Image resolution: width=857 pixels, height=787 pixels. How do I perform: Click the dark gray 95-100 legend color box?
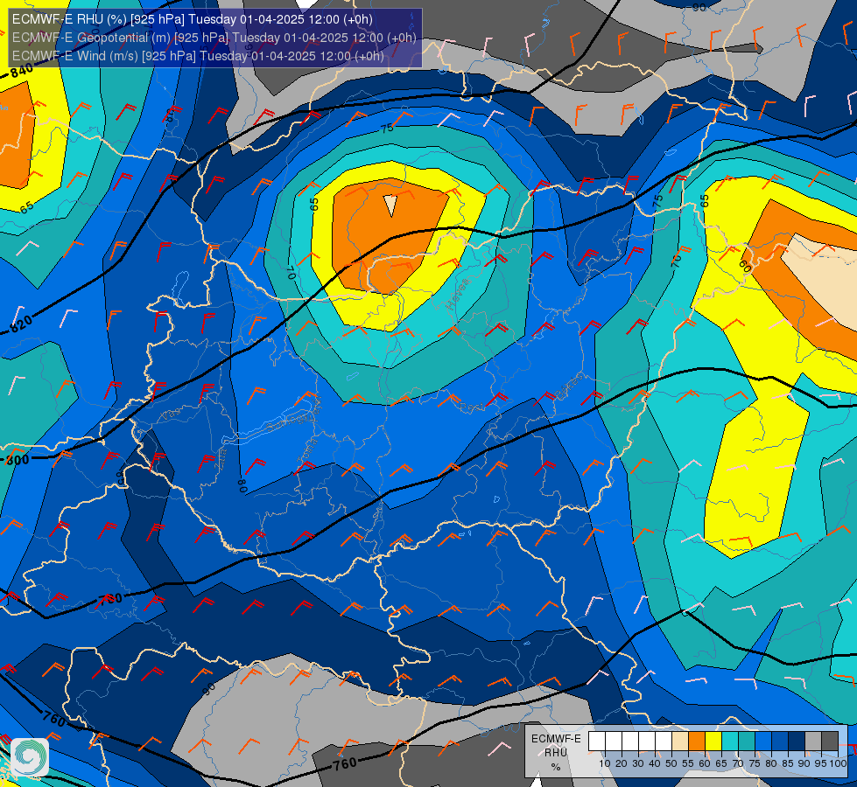[x=830, y=742]
